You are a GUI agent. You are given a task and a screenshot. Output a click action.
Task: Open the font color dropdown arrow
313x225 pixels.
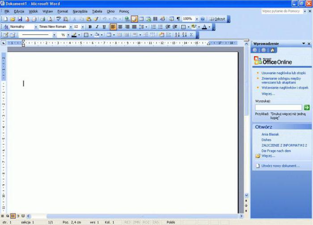[x=209, y=27]
